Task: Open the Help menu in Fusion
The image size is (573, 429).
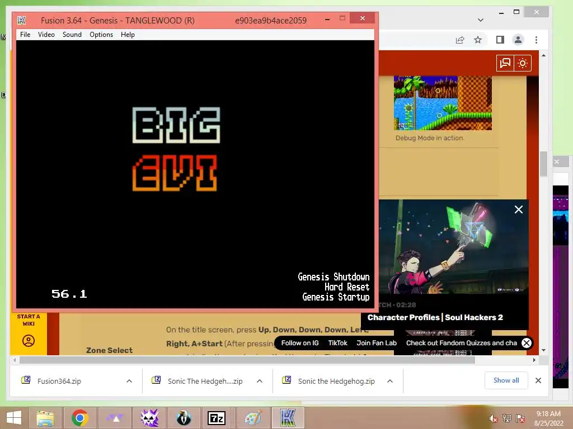Action: [128, 35]
